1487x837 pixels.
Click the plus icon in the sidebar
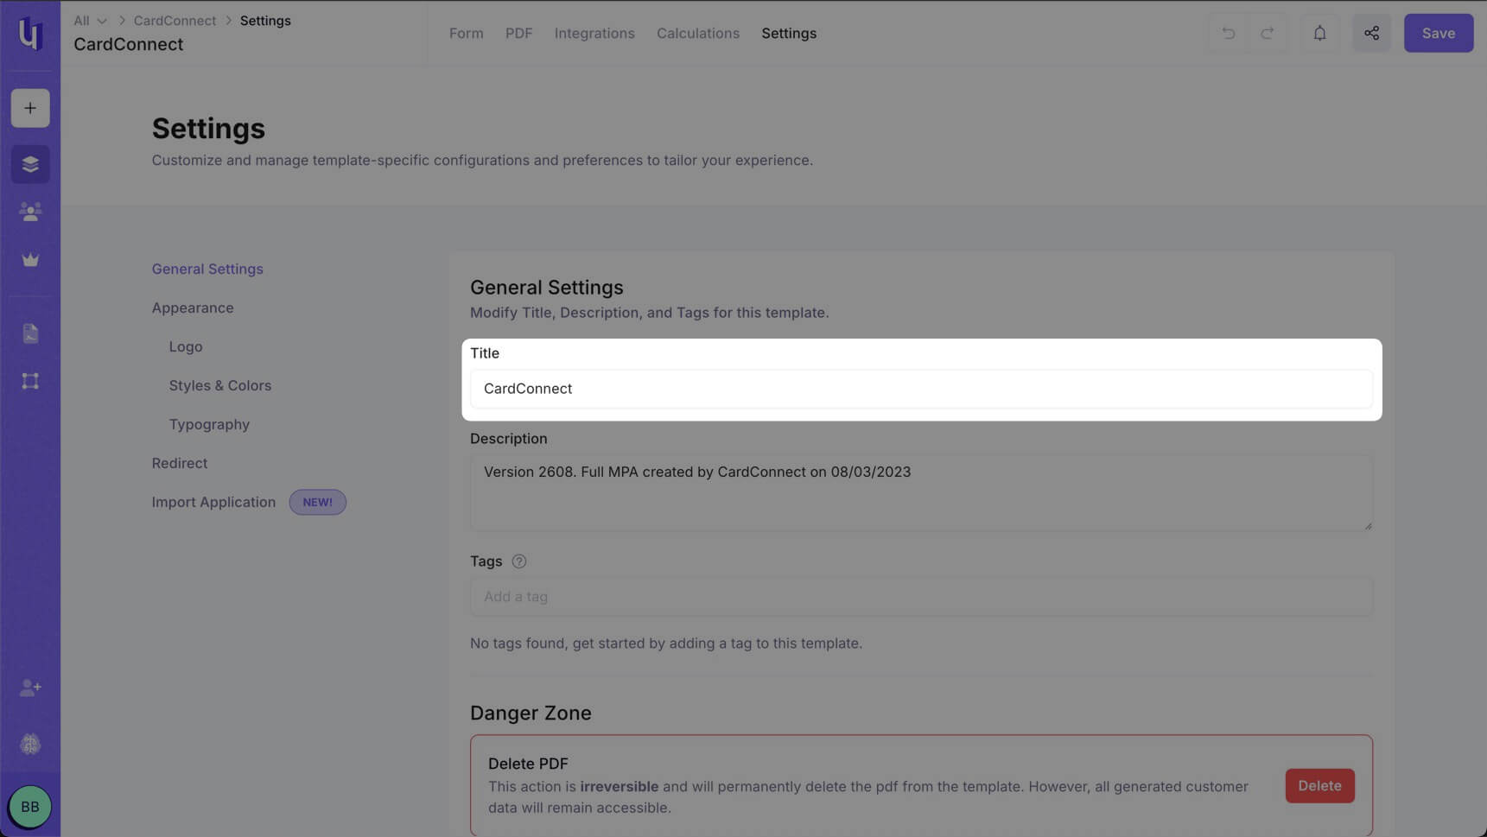tap(30, 108)
